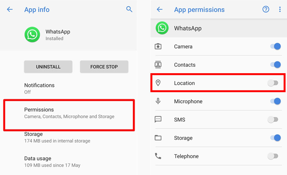Tap the Storage label in the permissions list

click(x=183, y=138)
